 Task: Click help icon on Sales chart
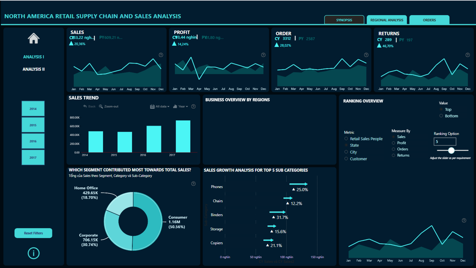coord(161,55)
